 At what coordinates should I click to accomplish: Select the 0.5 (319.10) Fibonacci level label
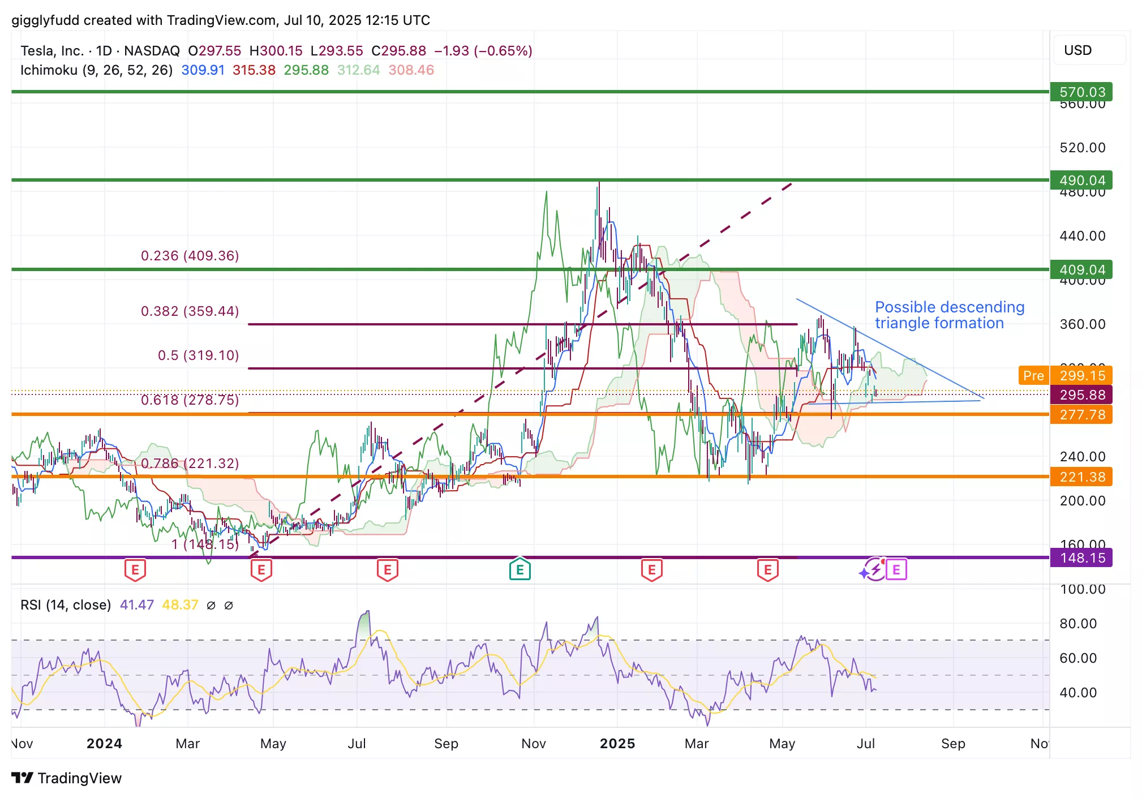pos(198,355)
